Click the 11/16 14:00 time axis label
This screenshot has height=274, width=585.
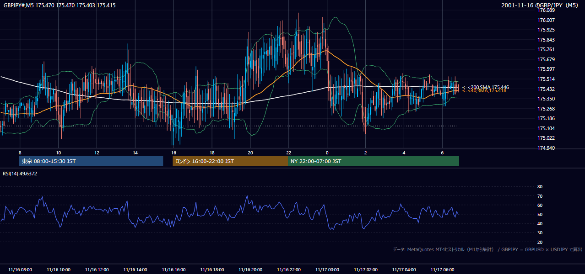tap(135, 270)
